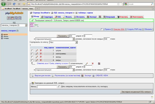Check the box for row 'штуки'
This screenshot has width=155, height=104.
32,50
